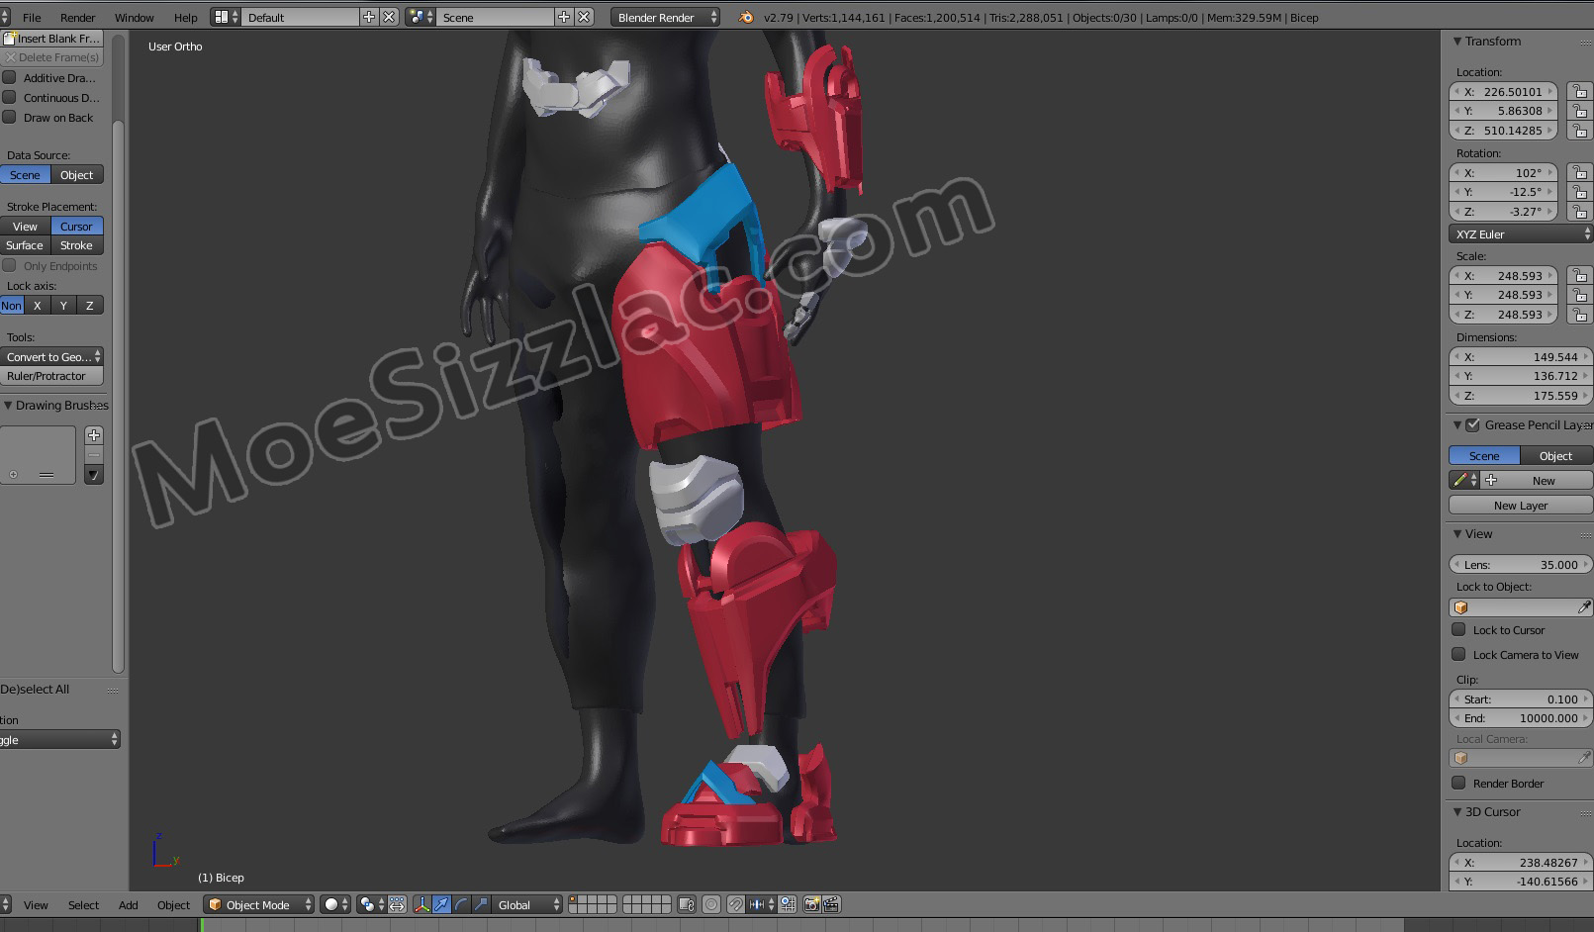
Task: Click the New Layer button
Action: tap(1521, 506)
